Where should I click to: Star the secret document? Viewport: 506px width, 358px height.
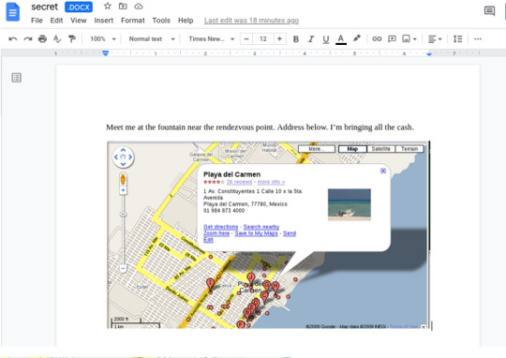108,6
